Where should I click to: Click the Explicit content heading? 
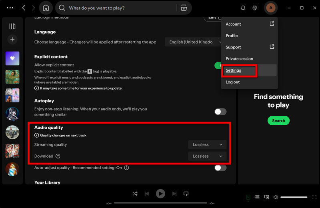click(x=51, y=57)
